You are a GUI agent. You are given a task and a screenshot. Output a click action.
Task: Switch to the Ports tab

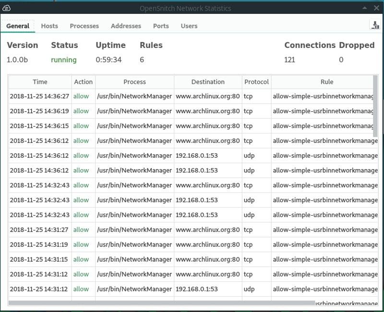[x=161, y=26]
